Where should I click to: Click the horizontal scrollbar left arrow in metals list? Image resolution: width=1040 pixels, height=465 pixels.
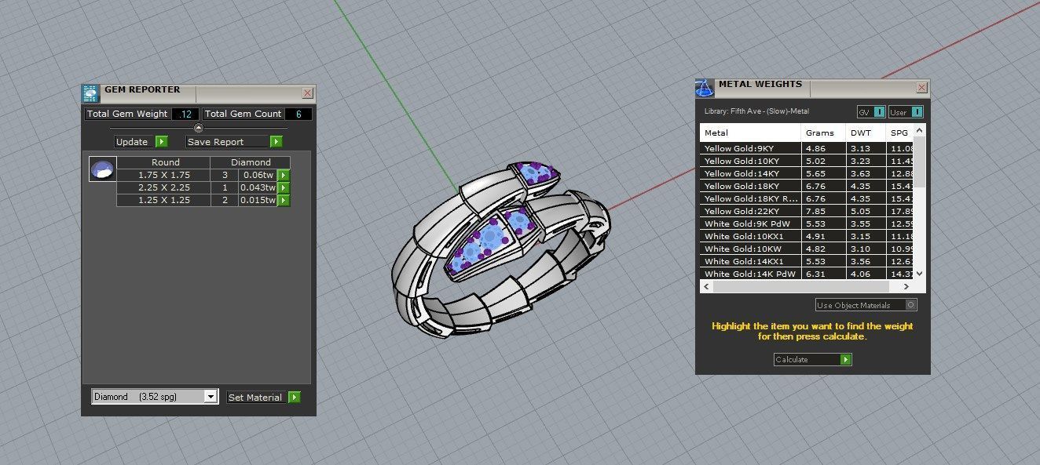tap(706, 286)
